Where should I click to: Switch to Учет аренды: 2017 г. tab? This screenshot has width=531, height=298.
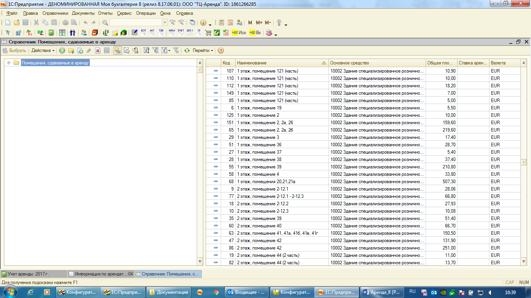point(33,274)
